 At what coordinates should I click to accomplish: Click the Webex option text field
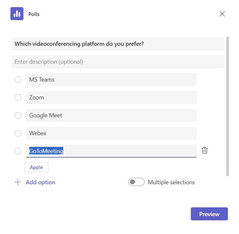tap(111, 133)
